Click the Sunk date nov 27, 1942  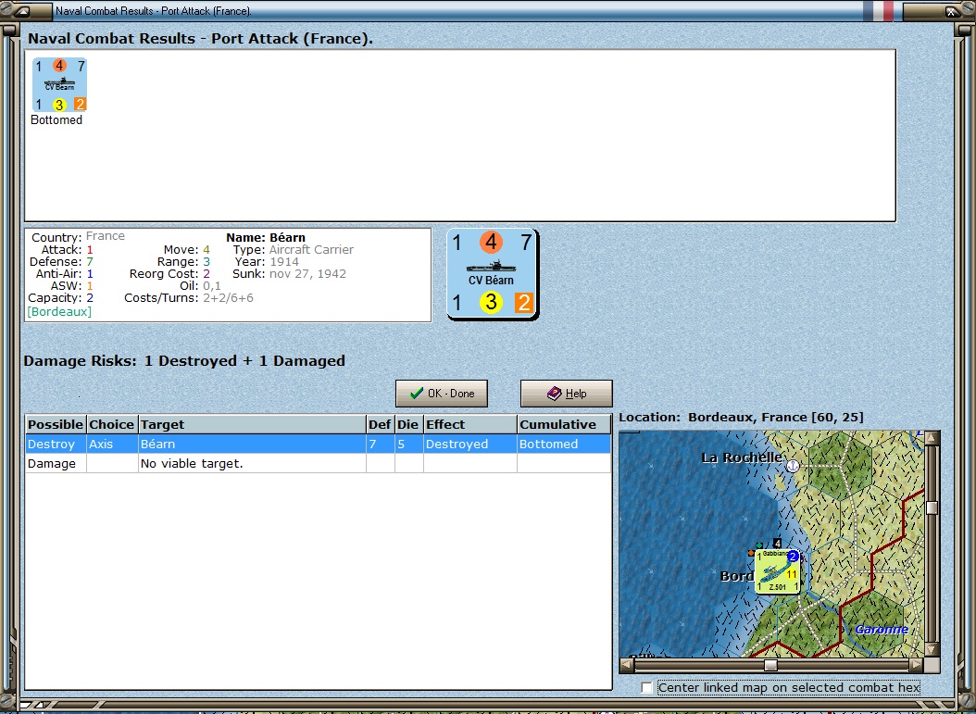click(307, 274)
